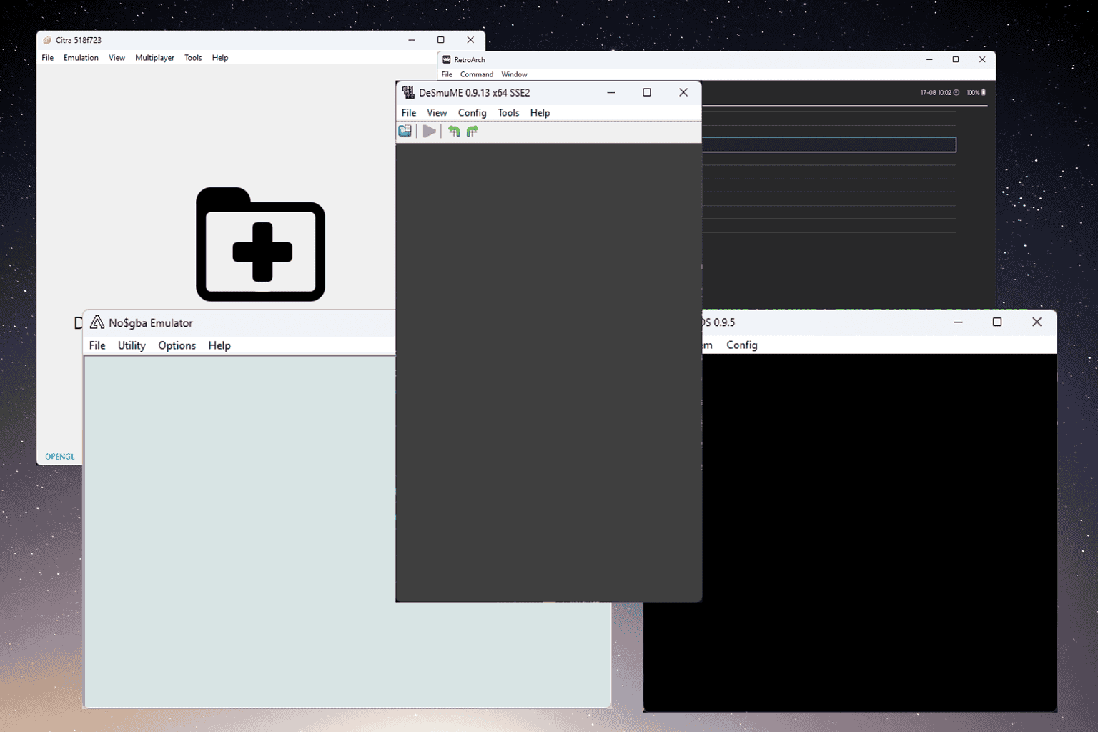Open the Emulation menu in Citra
Screen dimensions: 1098x732
81,58
